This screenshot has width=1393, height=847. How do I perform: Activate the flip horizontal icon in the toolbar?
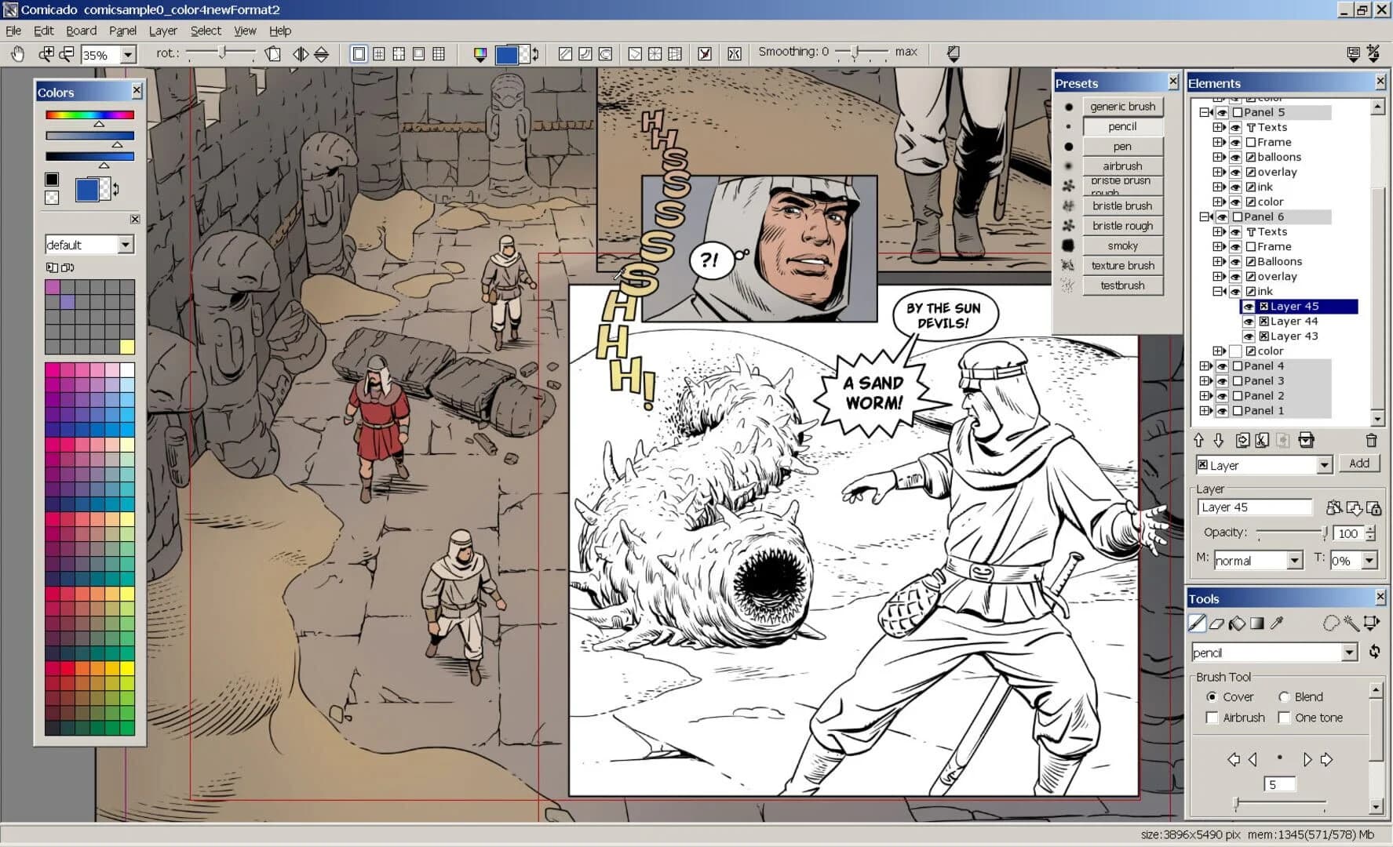[x=300, y=53]
